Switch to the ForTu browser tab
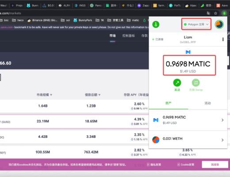Image resolution: width=230 pixels, height=177 pixels. click(x=175, y=5)
